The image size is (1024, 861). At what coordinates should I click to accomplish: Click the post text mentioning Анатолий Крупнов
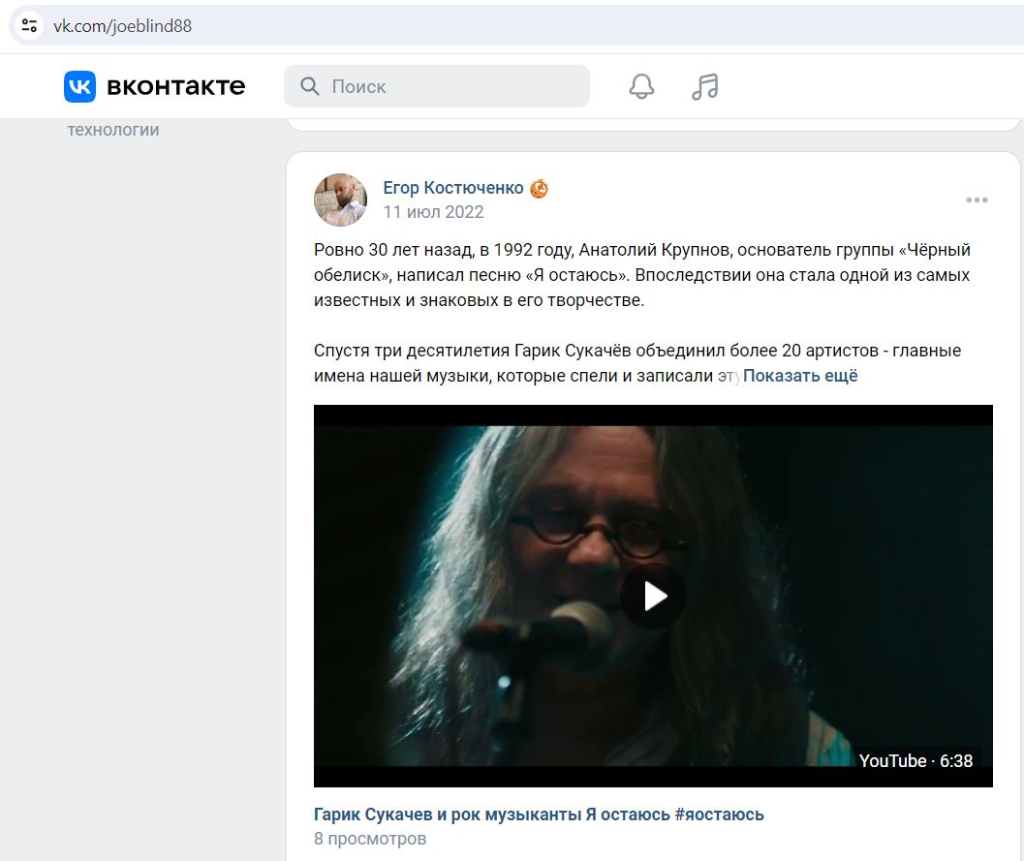642,275
